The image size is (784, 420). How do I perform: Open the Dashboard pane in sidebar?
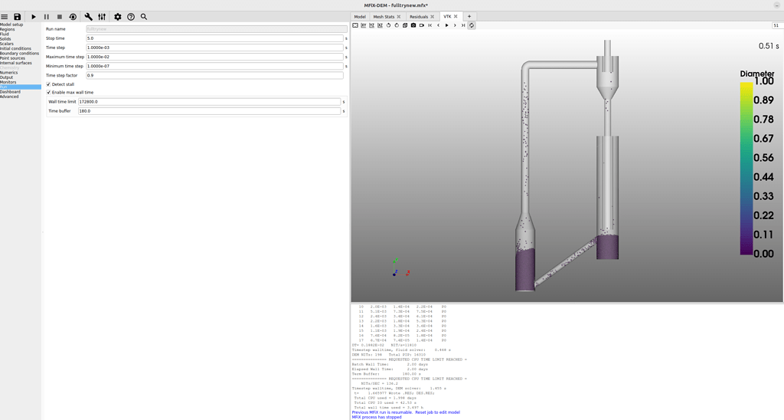pos(10,92)
